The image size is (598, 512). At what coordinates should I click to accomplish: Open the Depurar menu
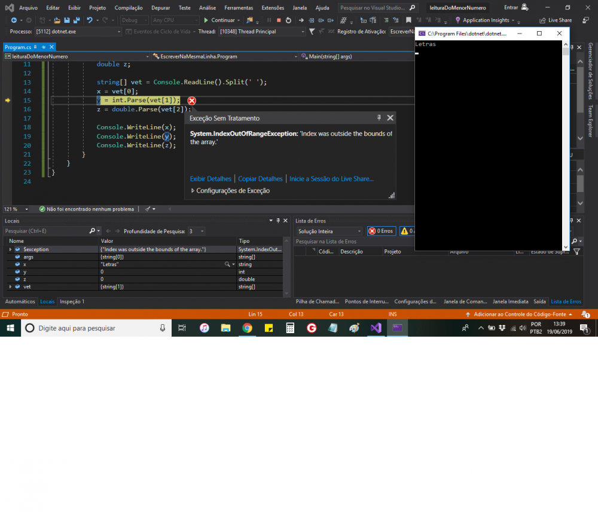[160, 8]
